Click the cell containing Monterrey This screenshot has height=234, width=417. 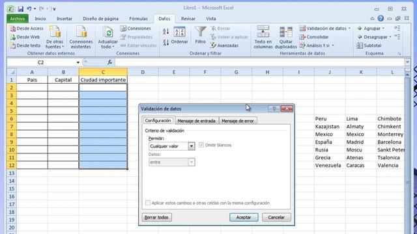pos(390,135)
